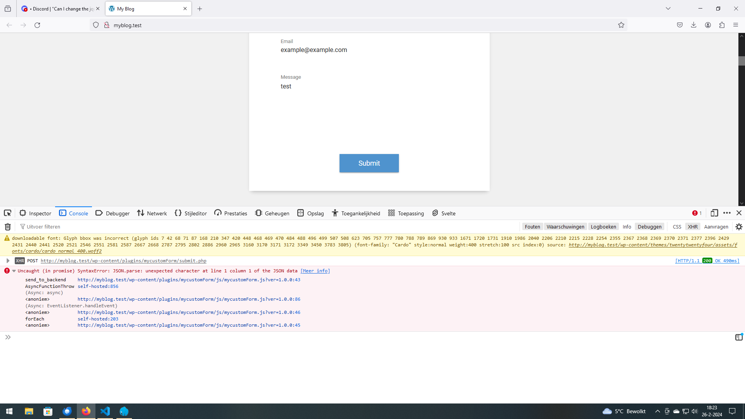Toggle the Waarschuwingen filter button
Viewport: 745px width, 419px height.
pos(565,227)
